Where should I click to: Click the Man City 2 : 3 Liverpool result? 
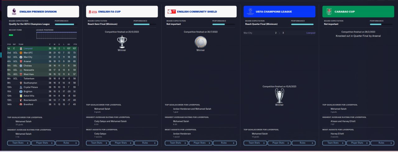pos(280,33)
